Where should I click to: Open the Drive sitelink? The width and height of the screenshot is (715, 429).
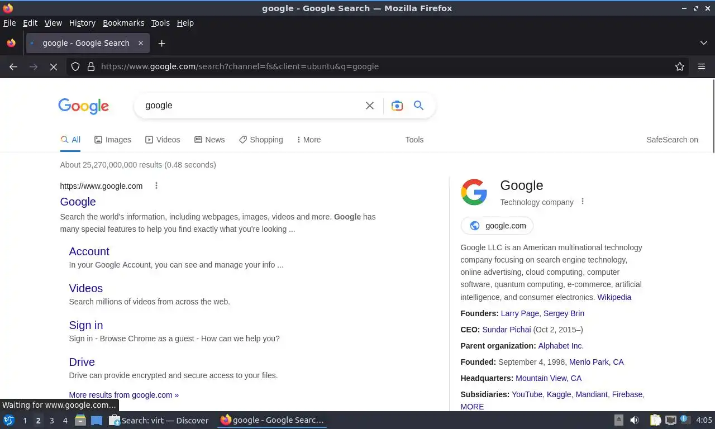point(82,362)
